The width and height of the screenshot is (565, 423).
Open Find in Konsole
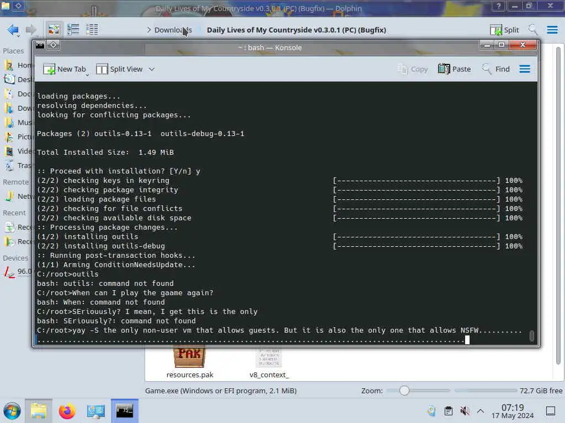[496, 69]
